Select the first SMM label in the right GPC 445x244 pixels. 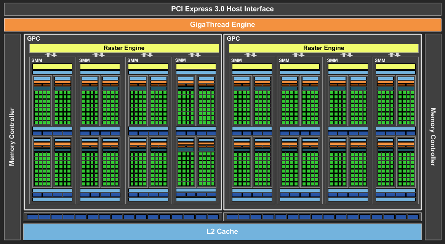click(236, 60)
